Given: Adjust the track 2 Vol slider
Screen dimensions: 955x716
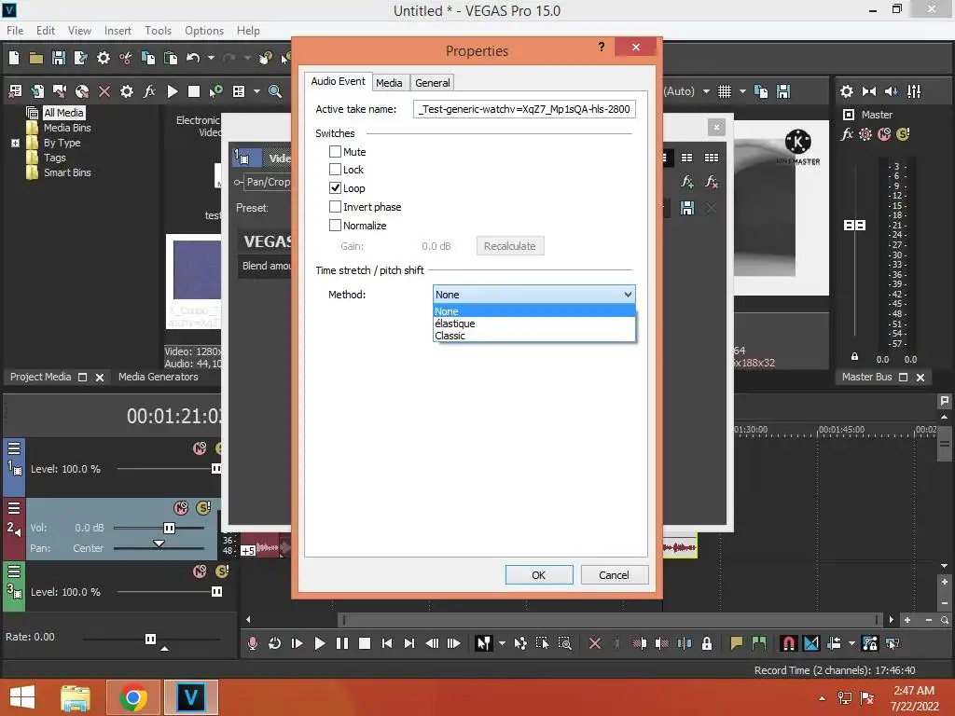Looking at the screenshot, I should click(x=170, y=528).
